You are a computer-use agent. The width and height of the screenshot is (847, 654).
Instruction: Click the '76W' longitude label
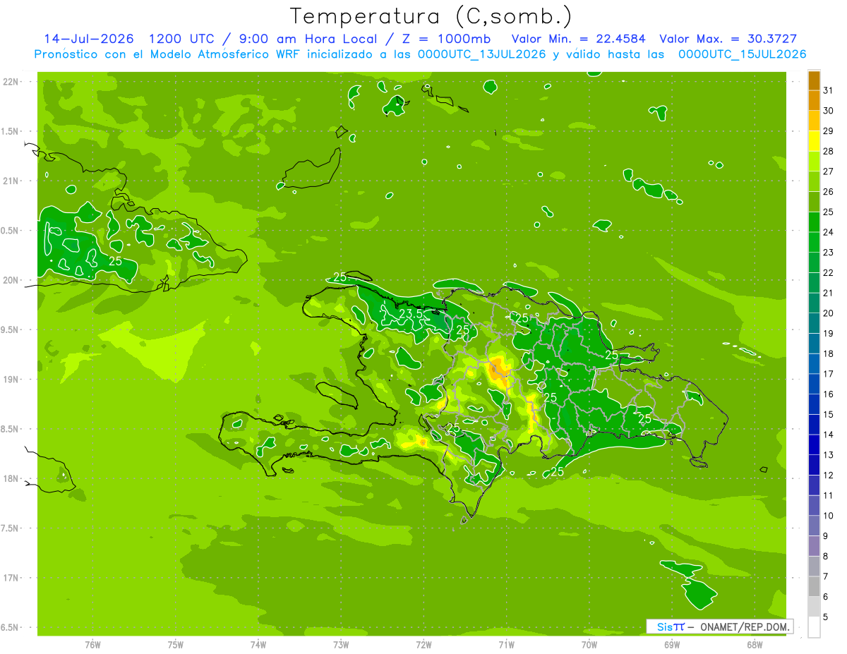point(92,644)
